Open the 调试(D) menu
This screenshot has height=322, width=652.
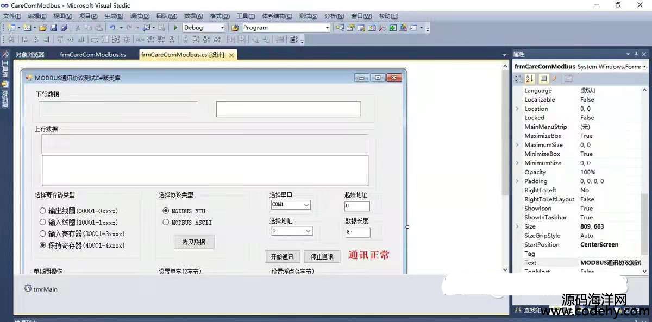140,16
